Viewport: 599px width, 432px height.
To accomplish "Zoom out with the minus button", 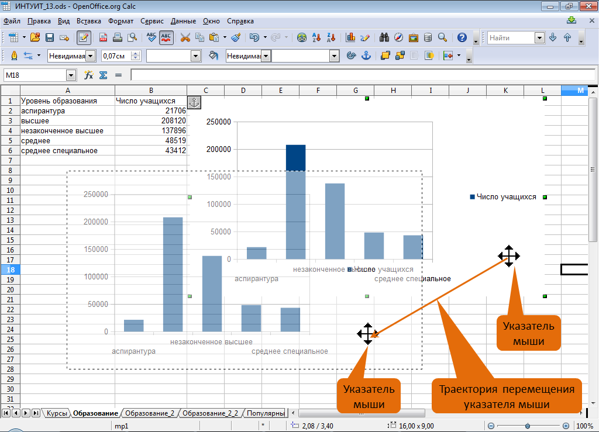I will pos(491,426).
